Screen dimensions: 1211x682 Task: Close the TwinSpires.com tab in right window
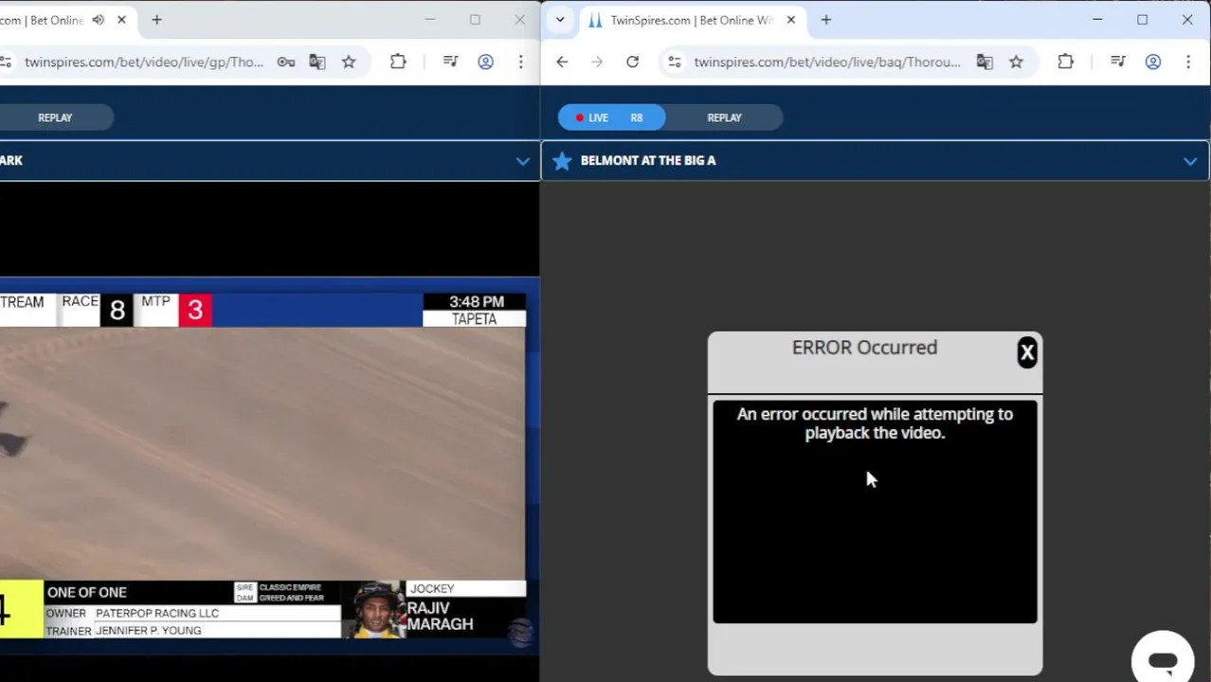(x=791, y=20)
